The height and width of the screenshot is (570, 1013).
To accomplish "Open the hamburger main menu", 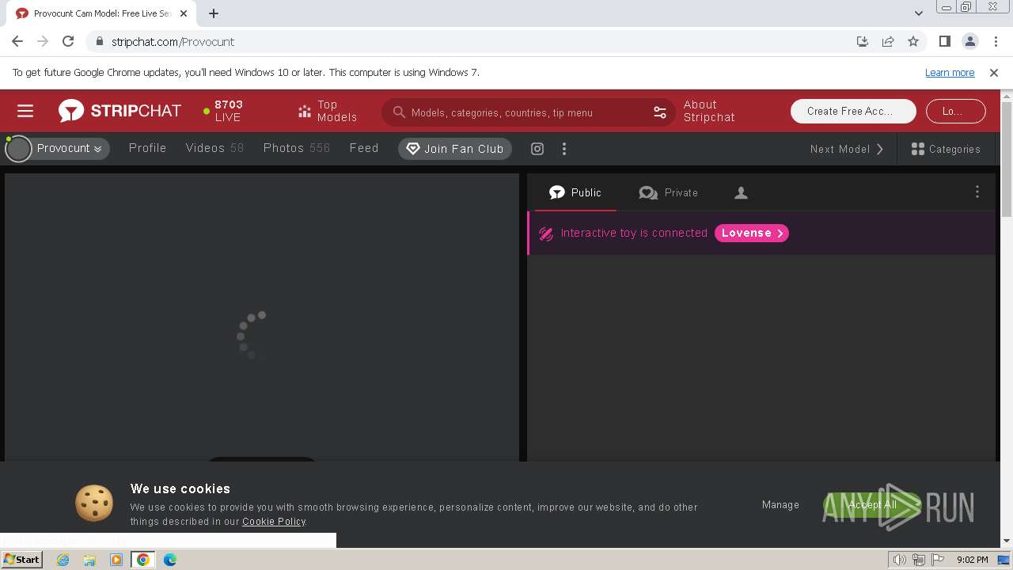I will pos(25,112).
